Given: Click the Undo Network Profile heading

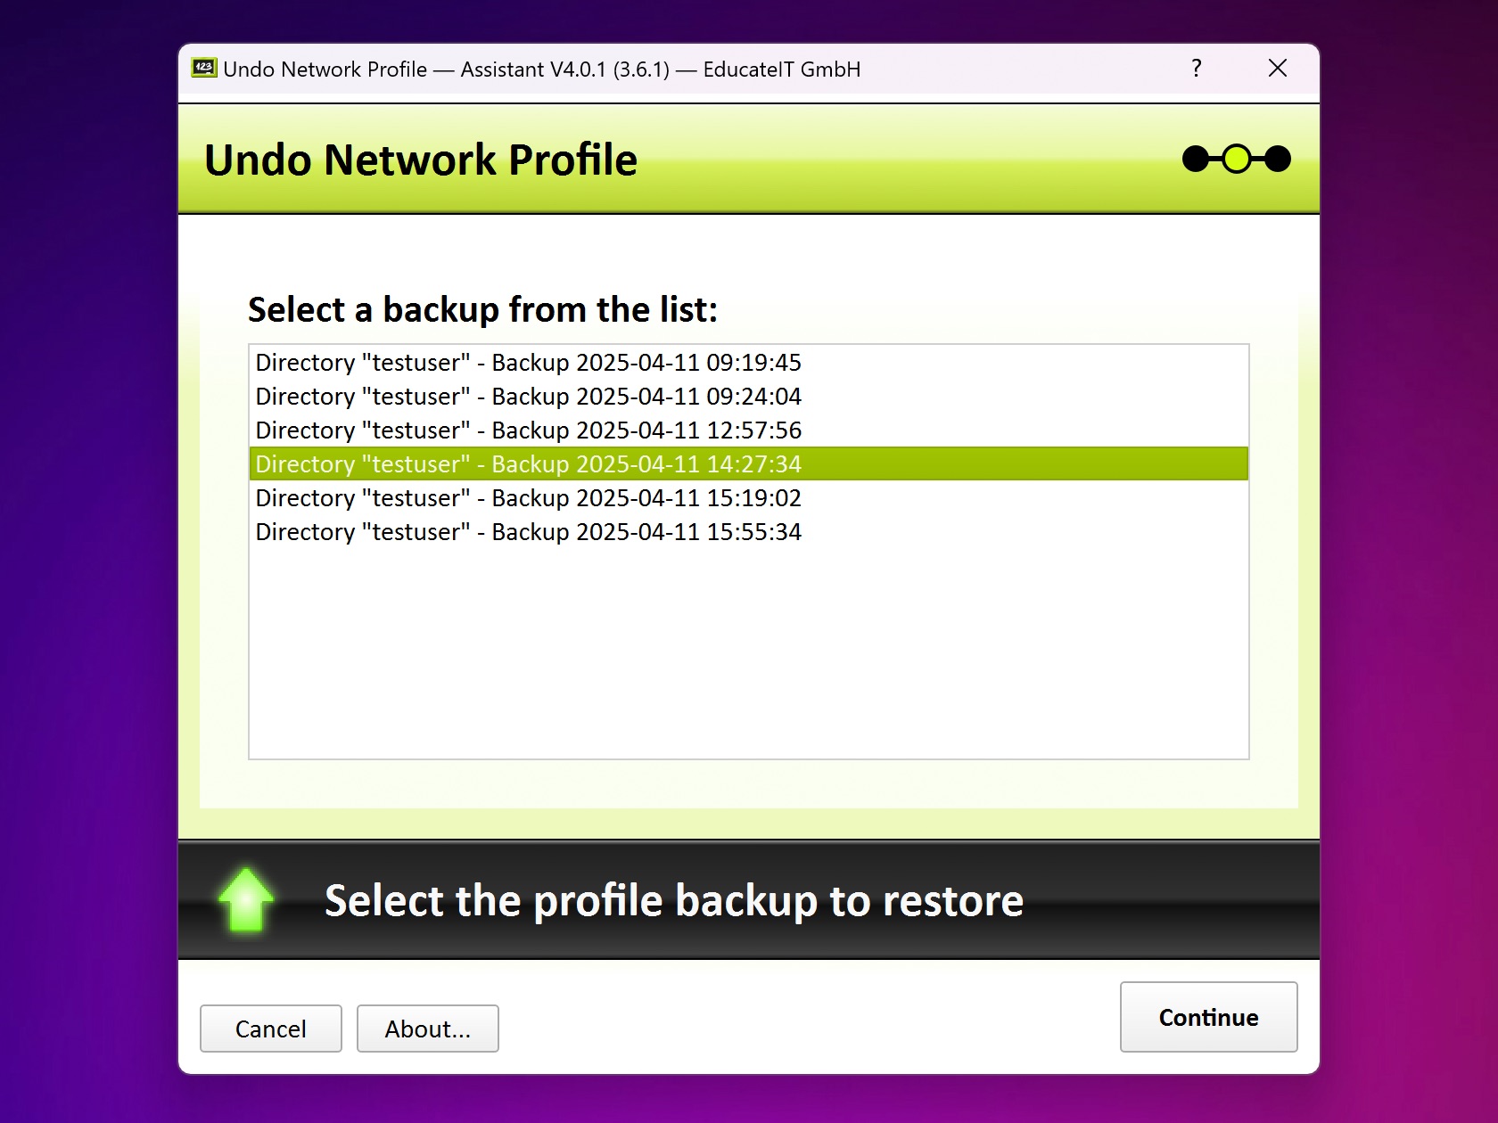Looking at the screenshot, I should point(421,160).
